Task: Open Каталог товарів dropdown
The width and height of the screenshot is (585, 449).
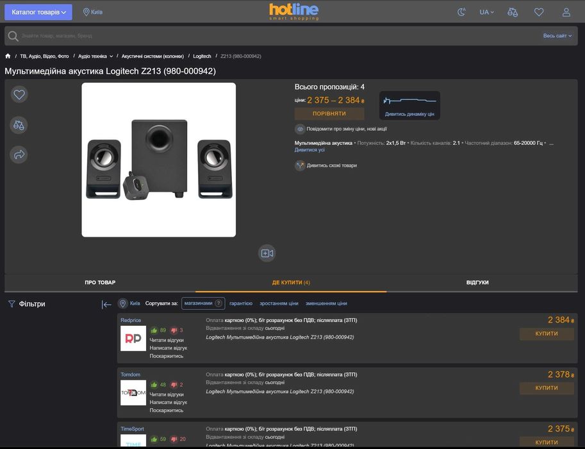Action: [38, 12]
